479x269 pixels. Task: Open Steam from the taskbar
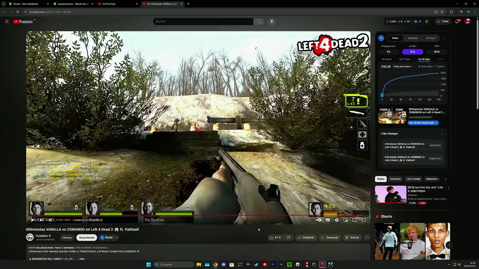tap(256, 265)
